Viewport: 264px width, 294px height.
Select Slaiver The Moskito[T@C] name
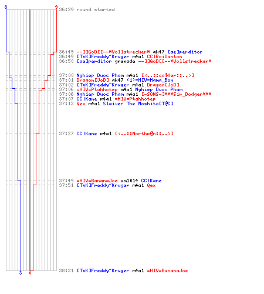[138, 103]
